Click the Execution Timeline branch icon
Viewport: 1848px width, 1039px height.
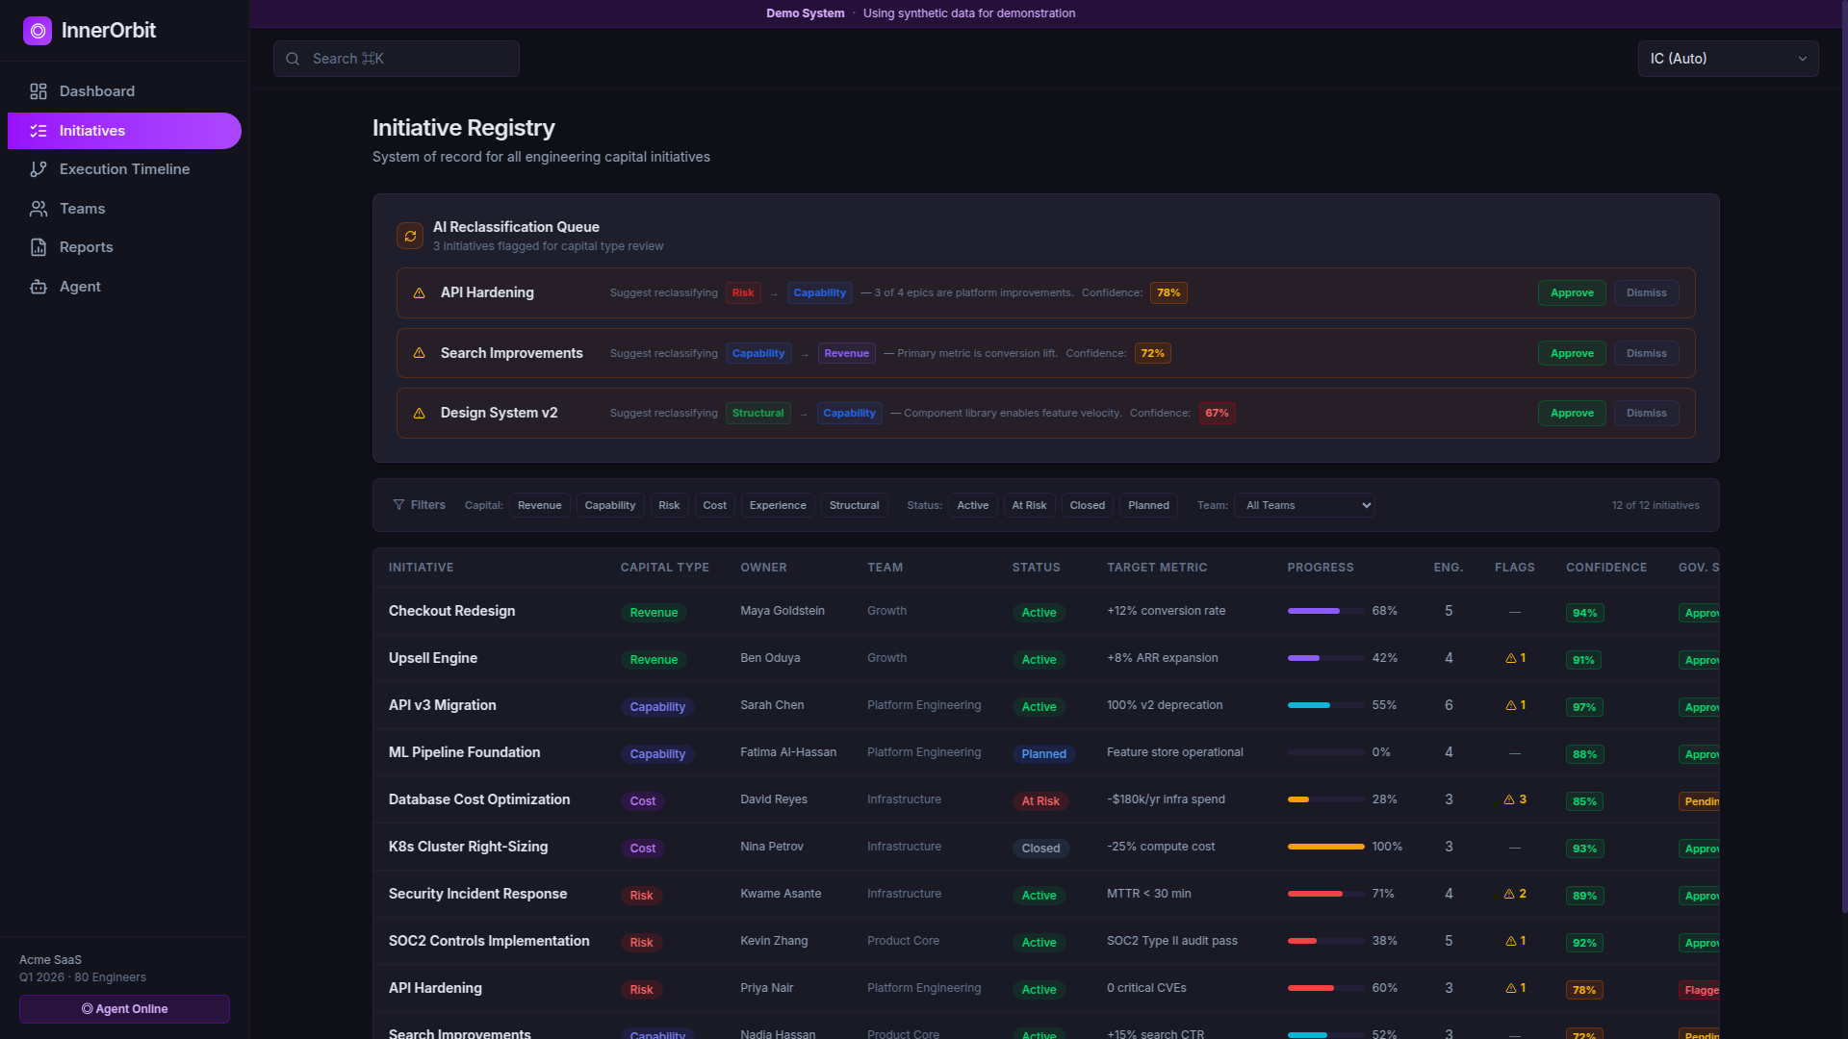38,169
